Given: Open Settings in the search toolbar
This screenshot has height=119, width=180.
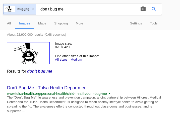Looking at the screenshot, I should click(x=136, y=23).
